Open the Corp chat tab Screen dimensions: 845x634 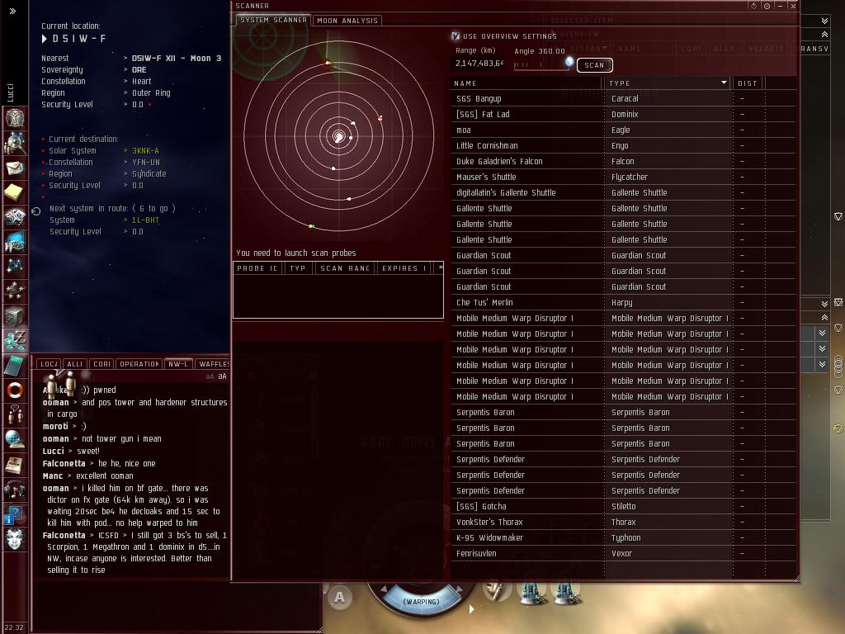click(101, 364)
